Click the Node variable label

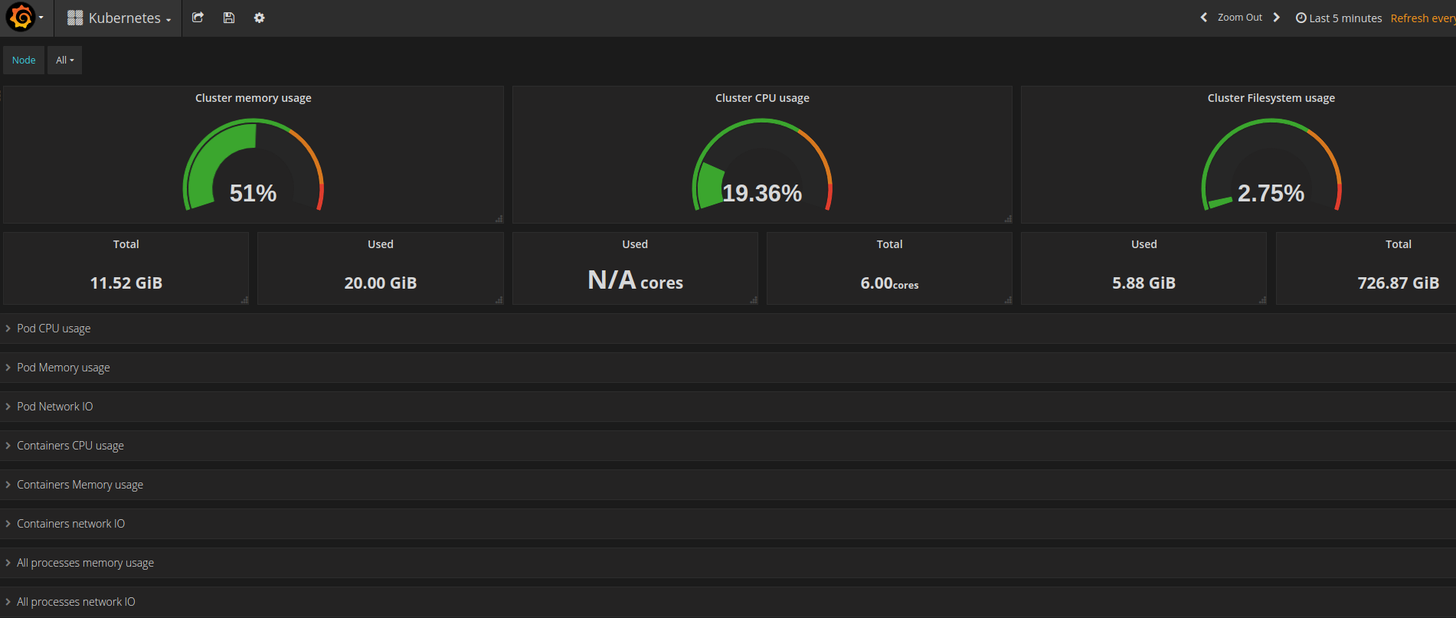(24, 60)
